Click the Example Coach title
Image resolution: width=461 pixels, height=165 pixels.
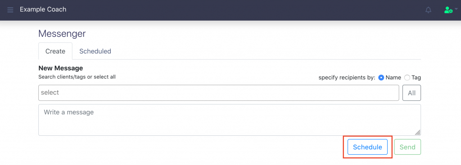coord(43,9)
